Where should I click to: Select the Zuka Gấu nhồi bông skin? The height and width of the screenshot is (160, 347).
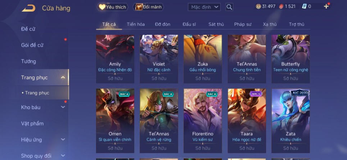click(x=203, y=59)
